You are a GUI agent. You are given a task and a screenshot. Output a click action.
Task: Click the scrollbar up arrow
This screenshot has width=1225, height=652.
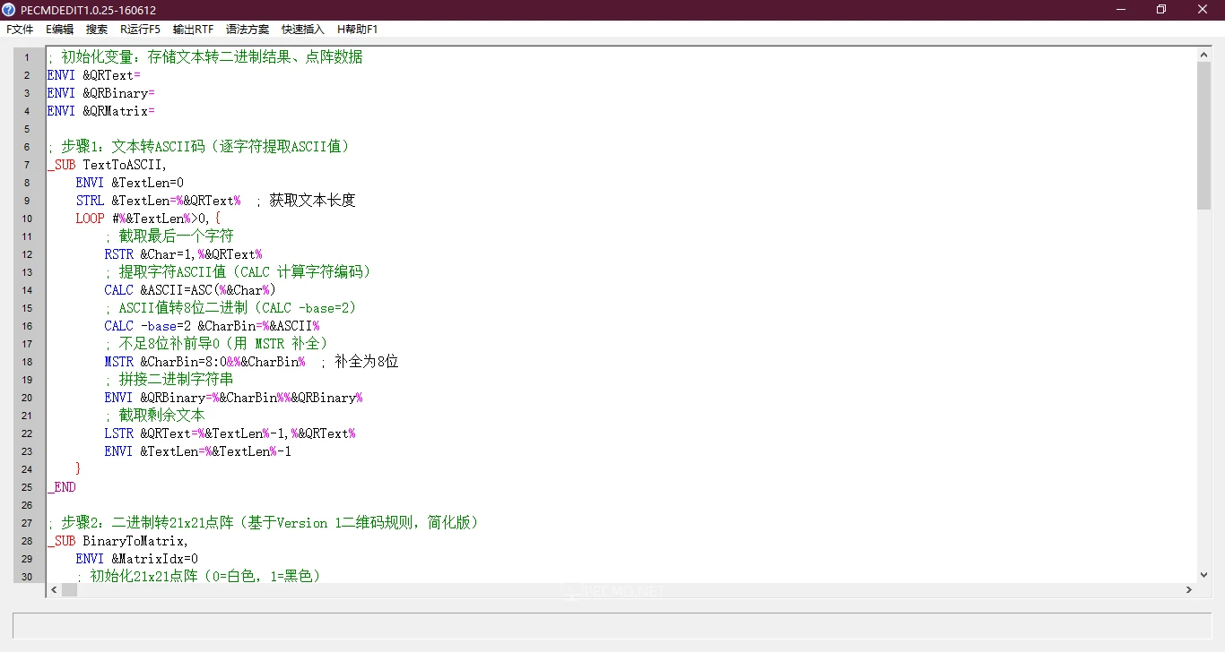click(x=1204, y=53)
